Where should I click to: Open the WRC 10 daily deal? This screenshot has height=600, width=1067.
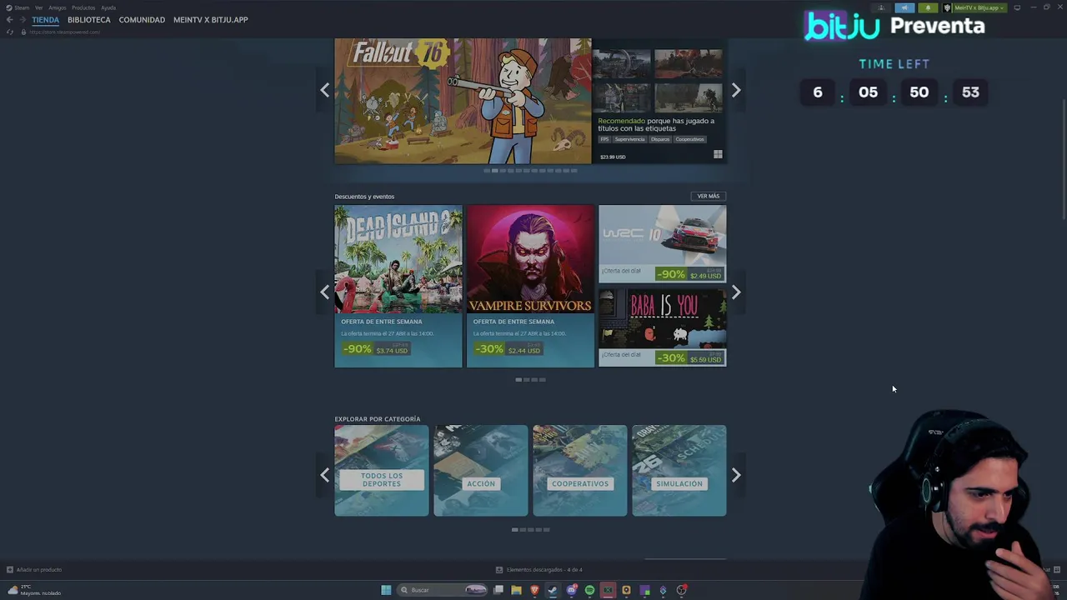(x=663, y=243)
